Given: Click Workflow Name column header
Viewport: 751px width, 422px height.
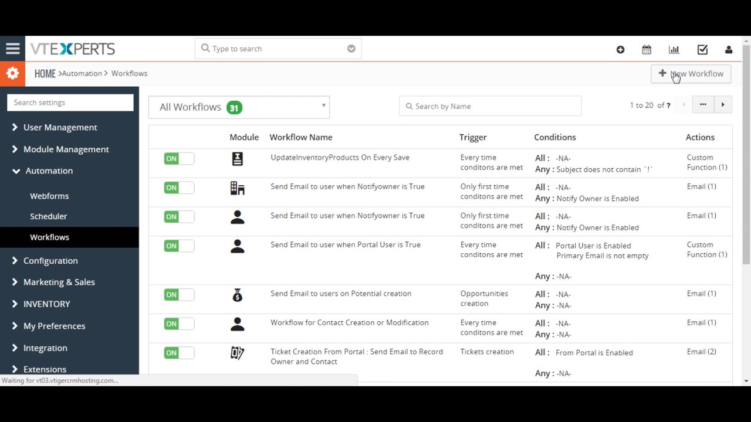Looking at the screenshot, I should 301,137.
